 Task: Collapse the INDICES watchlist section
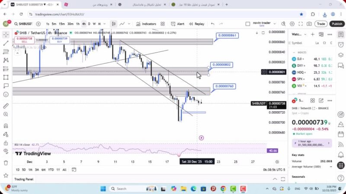click(x=294, y=52)
